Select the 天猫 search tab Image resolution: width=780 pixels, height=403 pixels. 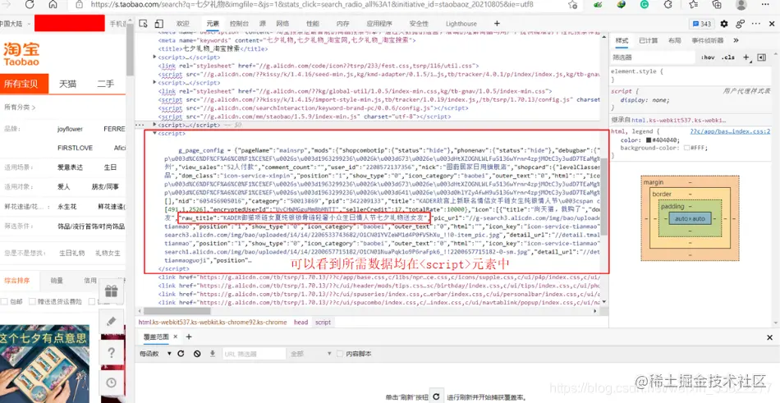[x=67, y=84]
